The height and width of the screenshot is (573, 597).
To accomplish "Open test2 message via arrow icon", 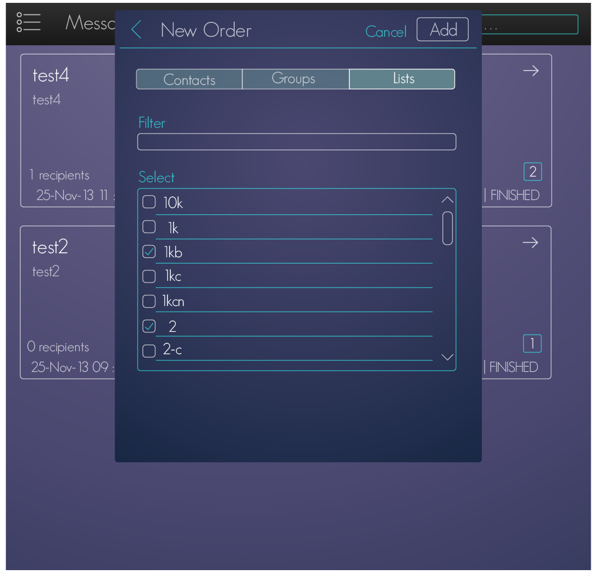I will 531,243.
